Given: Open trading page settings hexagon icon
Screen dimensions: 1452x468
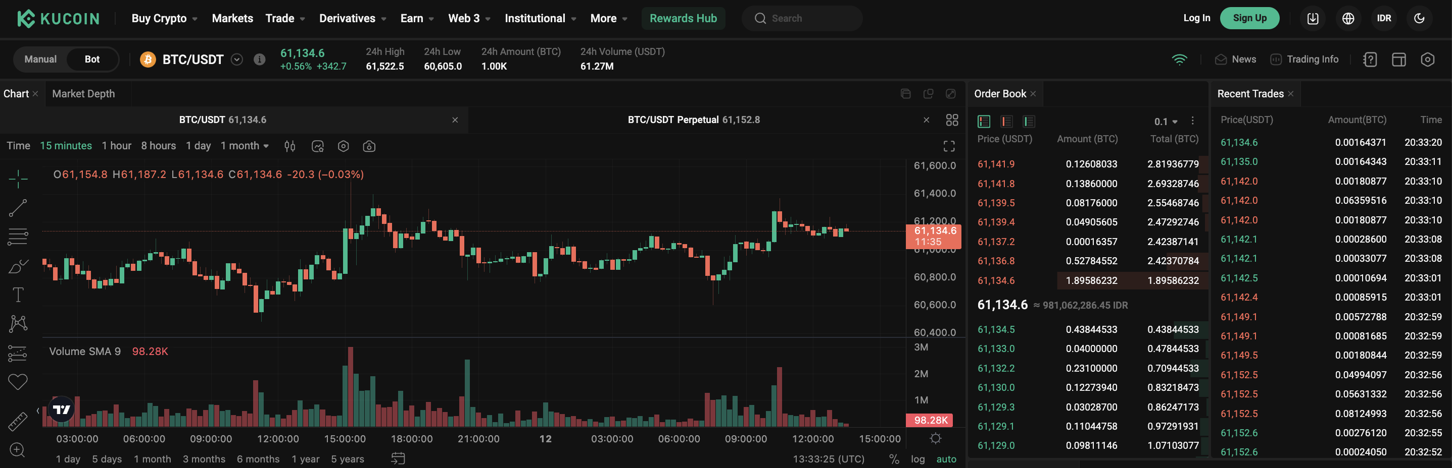Looking at the screenshot, I should 1428,59.
